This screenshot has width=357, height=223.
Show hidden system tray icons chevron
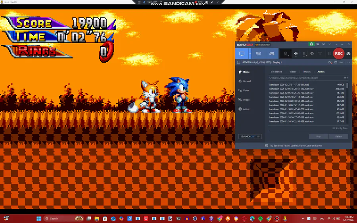click(x=303, y=219)
